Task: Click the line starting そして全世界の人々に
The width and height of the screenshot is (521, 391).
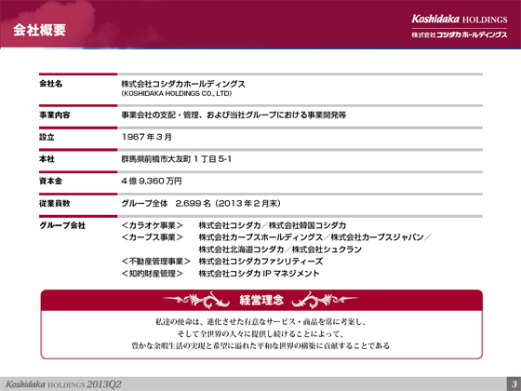Action: (x=260, y=334)
